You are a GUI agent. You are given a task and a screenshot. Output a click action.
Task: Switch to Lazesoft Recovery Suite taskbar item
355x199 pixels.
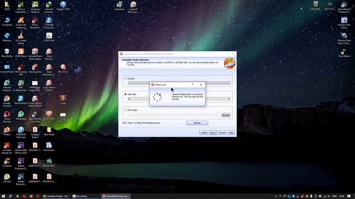[x=115, y=196]
